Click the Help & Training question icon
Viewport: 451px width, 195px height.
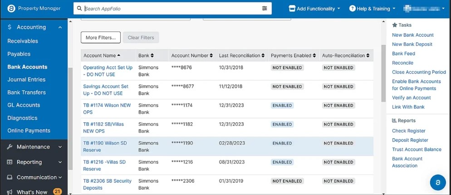tap(352, 9)
